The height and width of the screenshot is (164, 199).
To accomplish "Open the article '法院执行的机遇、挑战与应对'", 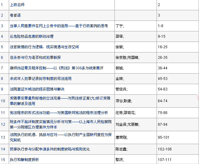I will pos(59,137).
